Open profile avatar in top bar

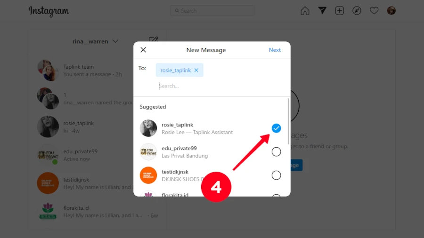(x=391, y=10)
